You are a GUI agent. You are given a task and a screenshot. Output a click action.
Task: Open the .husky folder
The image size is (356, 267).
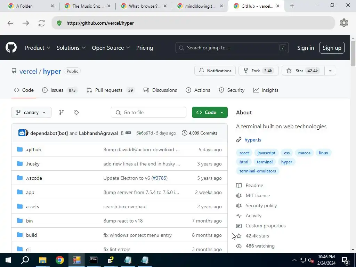(33, 164)
